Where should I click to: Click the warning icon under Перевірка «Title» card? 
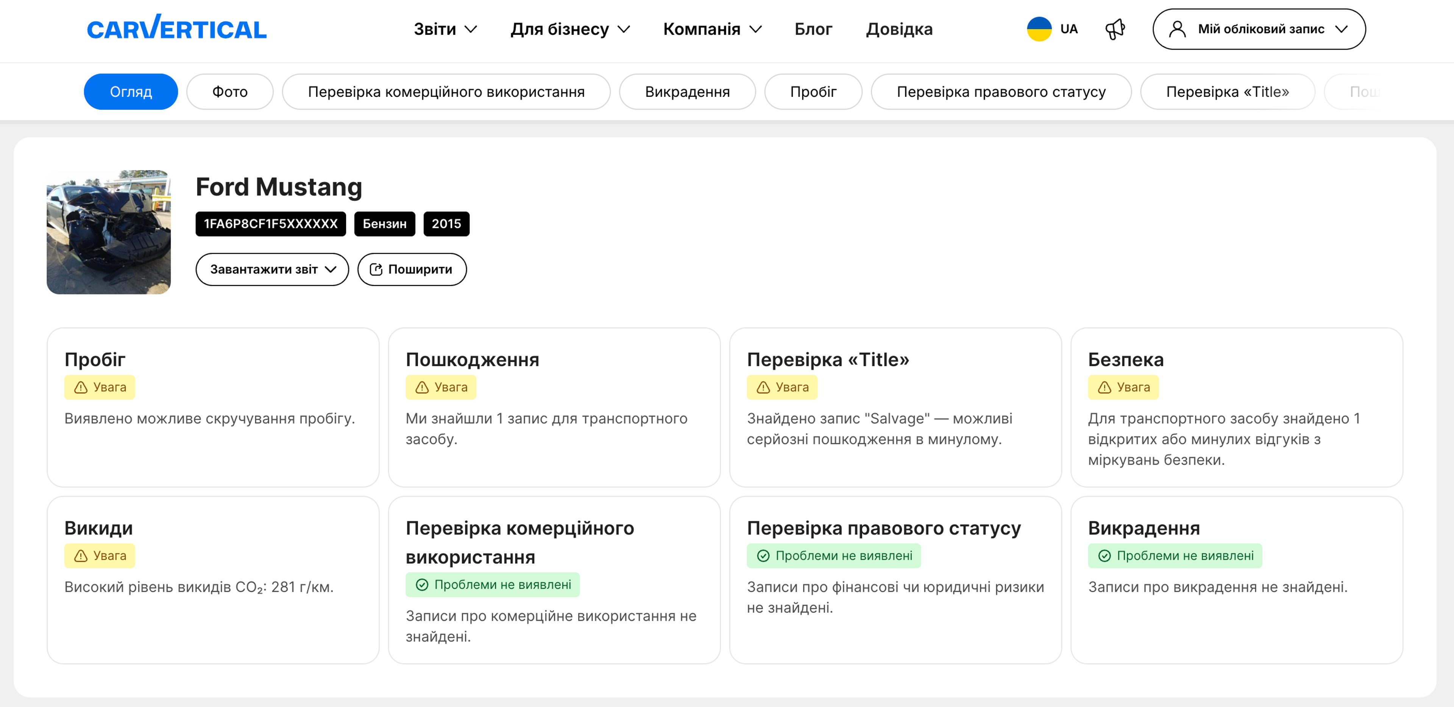tap(763, 388)
